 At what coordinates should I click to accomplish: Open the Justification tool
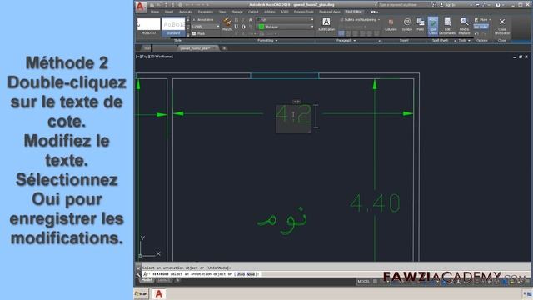[326, 24]
